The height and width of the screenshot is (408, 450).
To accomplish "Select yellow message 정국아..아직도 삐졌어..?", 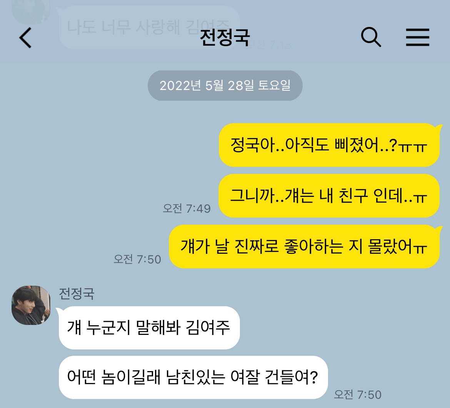I will click(x=329, y=145).
